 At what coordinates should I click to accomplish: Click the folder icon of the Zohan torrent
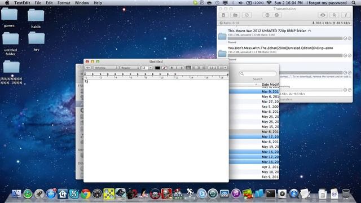pos(222,53)
